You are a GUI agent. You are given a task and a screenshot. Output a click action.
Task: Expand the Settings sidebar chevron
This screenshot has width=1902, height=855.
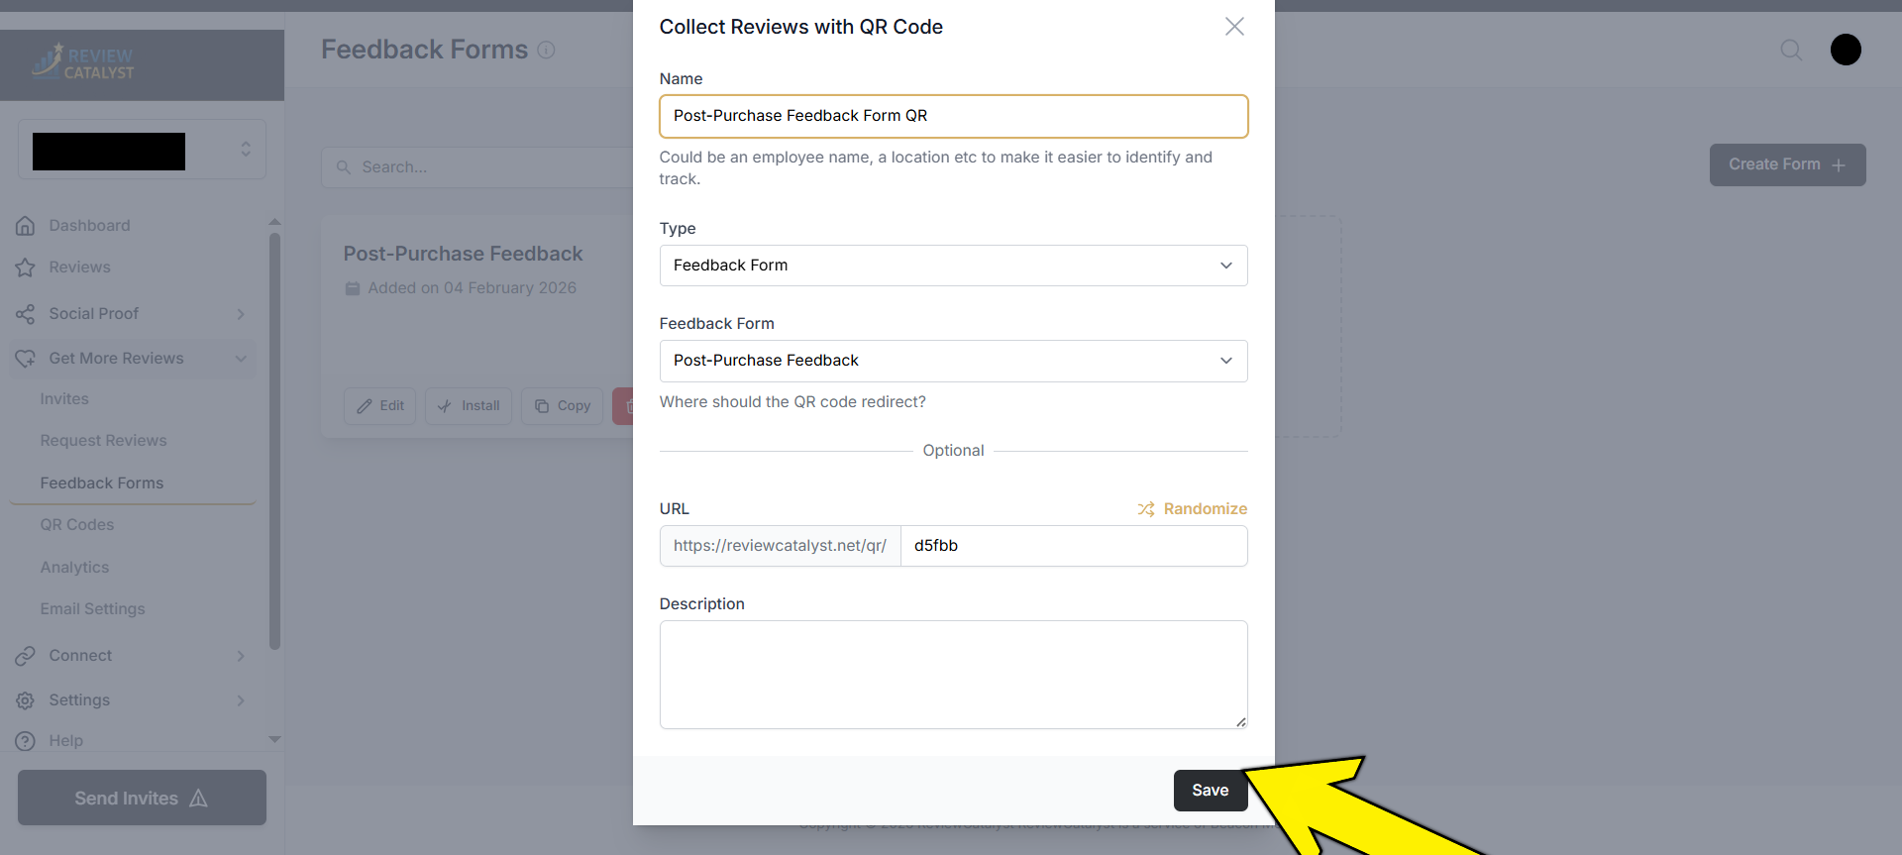tap(241, 700)
